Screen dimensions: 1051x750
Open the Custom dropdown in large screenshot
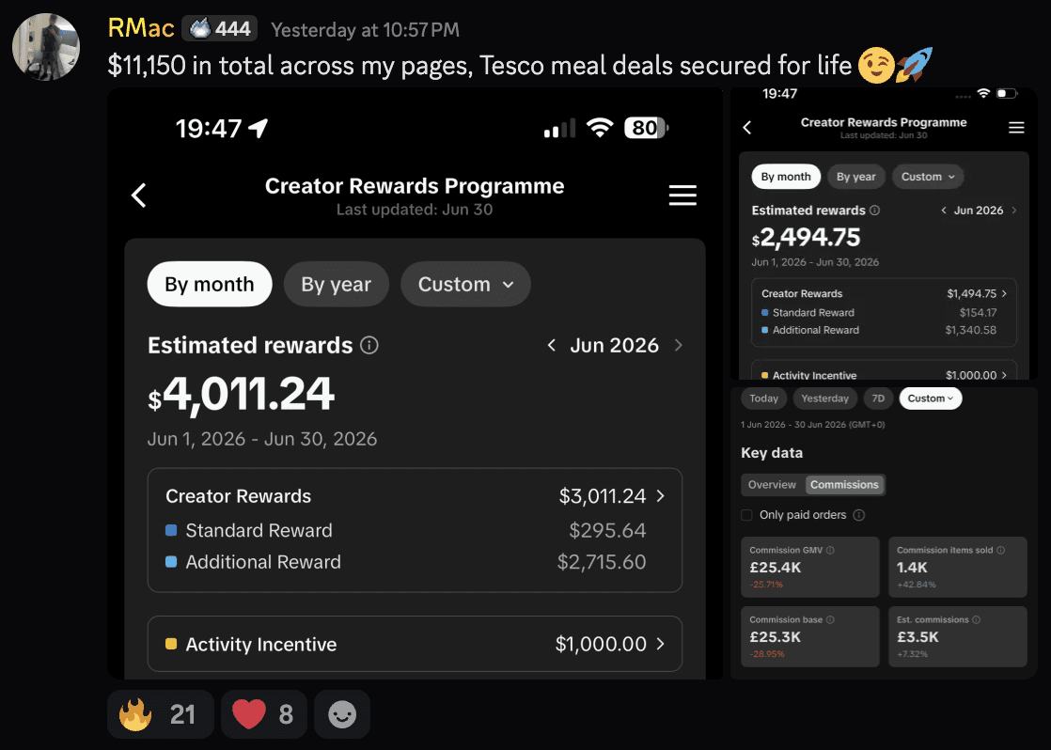pyautogui.click(x=465, y=284)
